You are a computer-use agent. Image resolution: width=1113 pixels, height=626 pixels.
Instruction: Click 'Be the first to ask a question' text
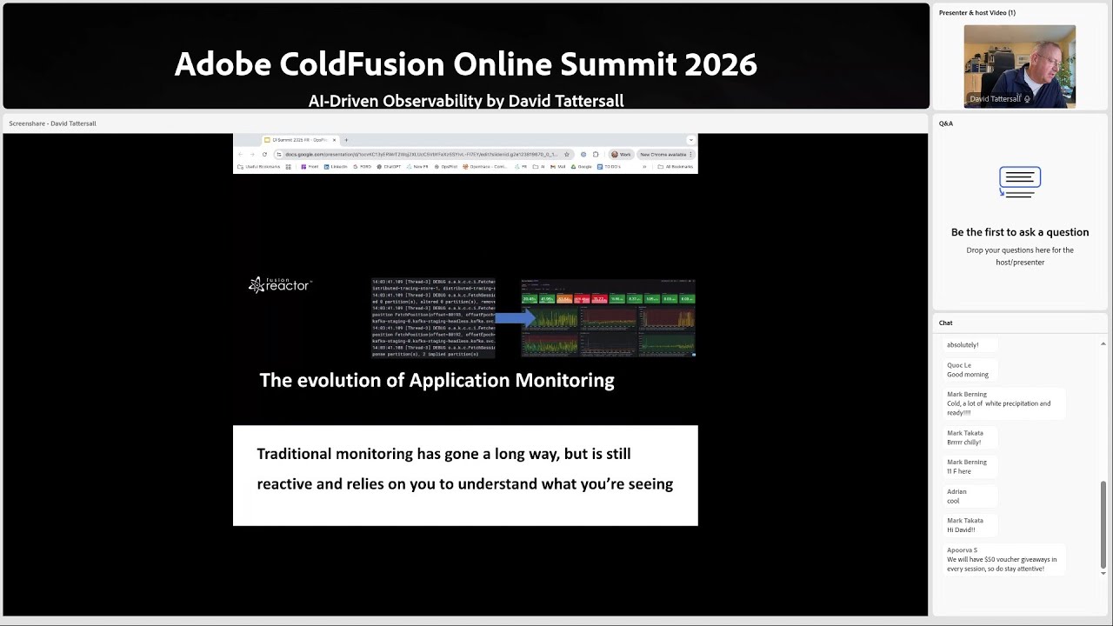coord(1020,232)
